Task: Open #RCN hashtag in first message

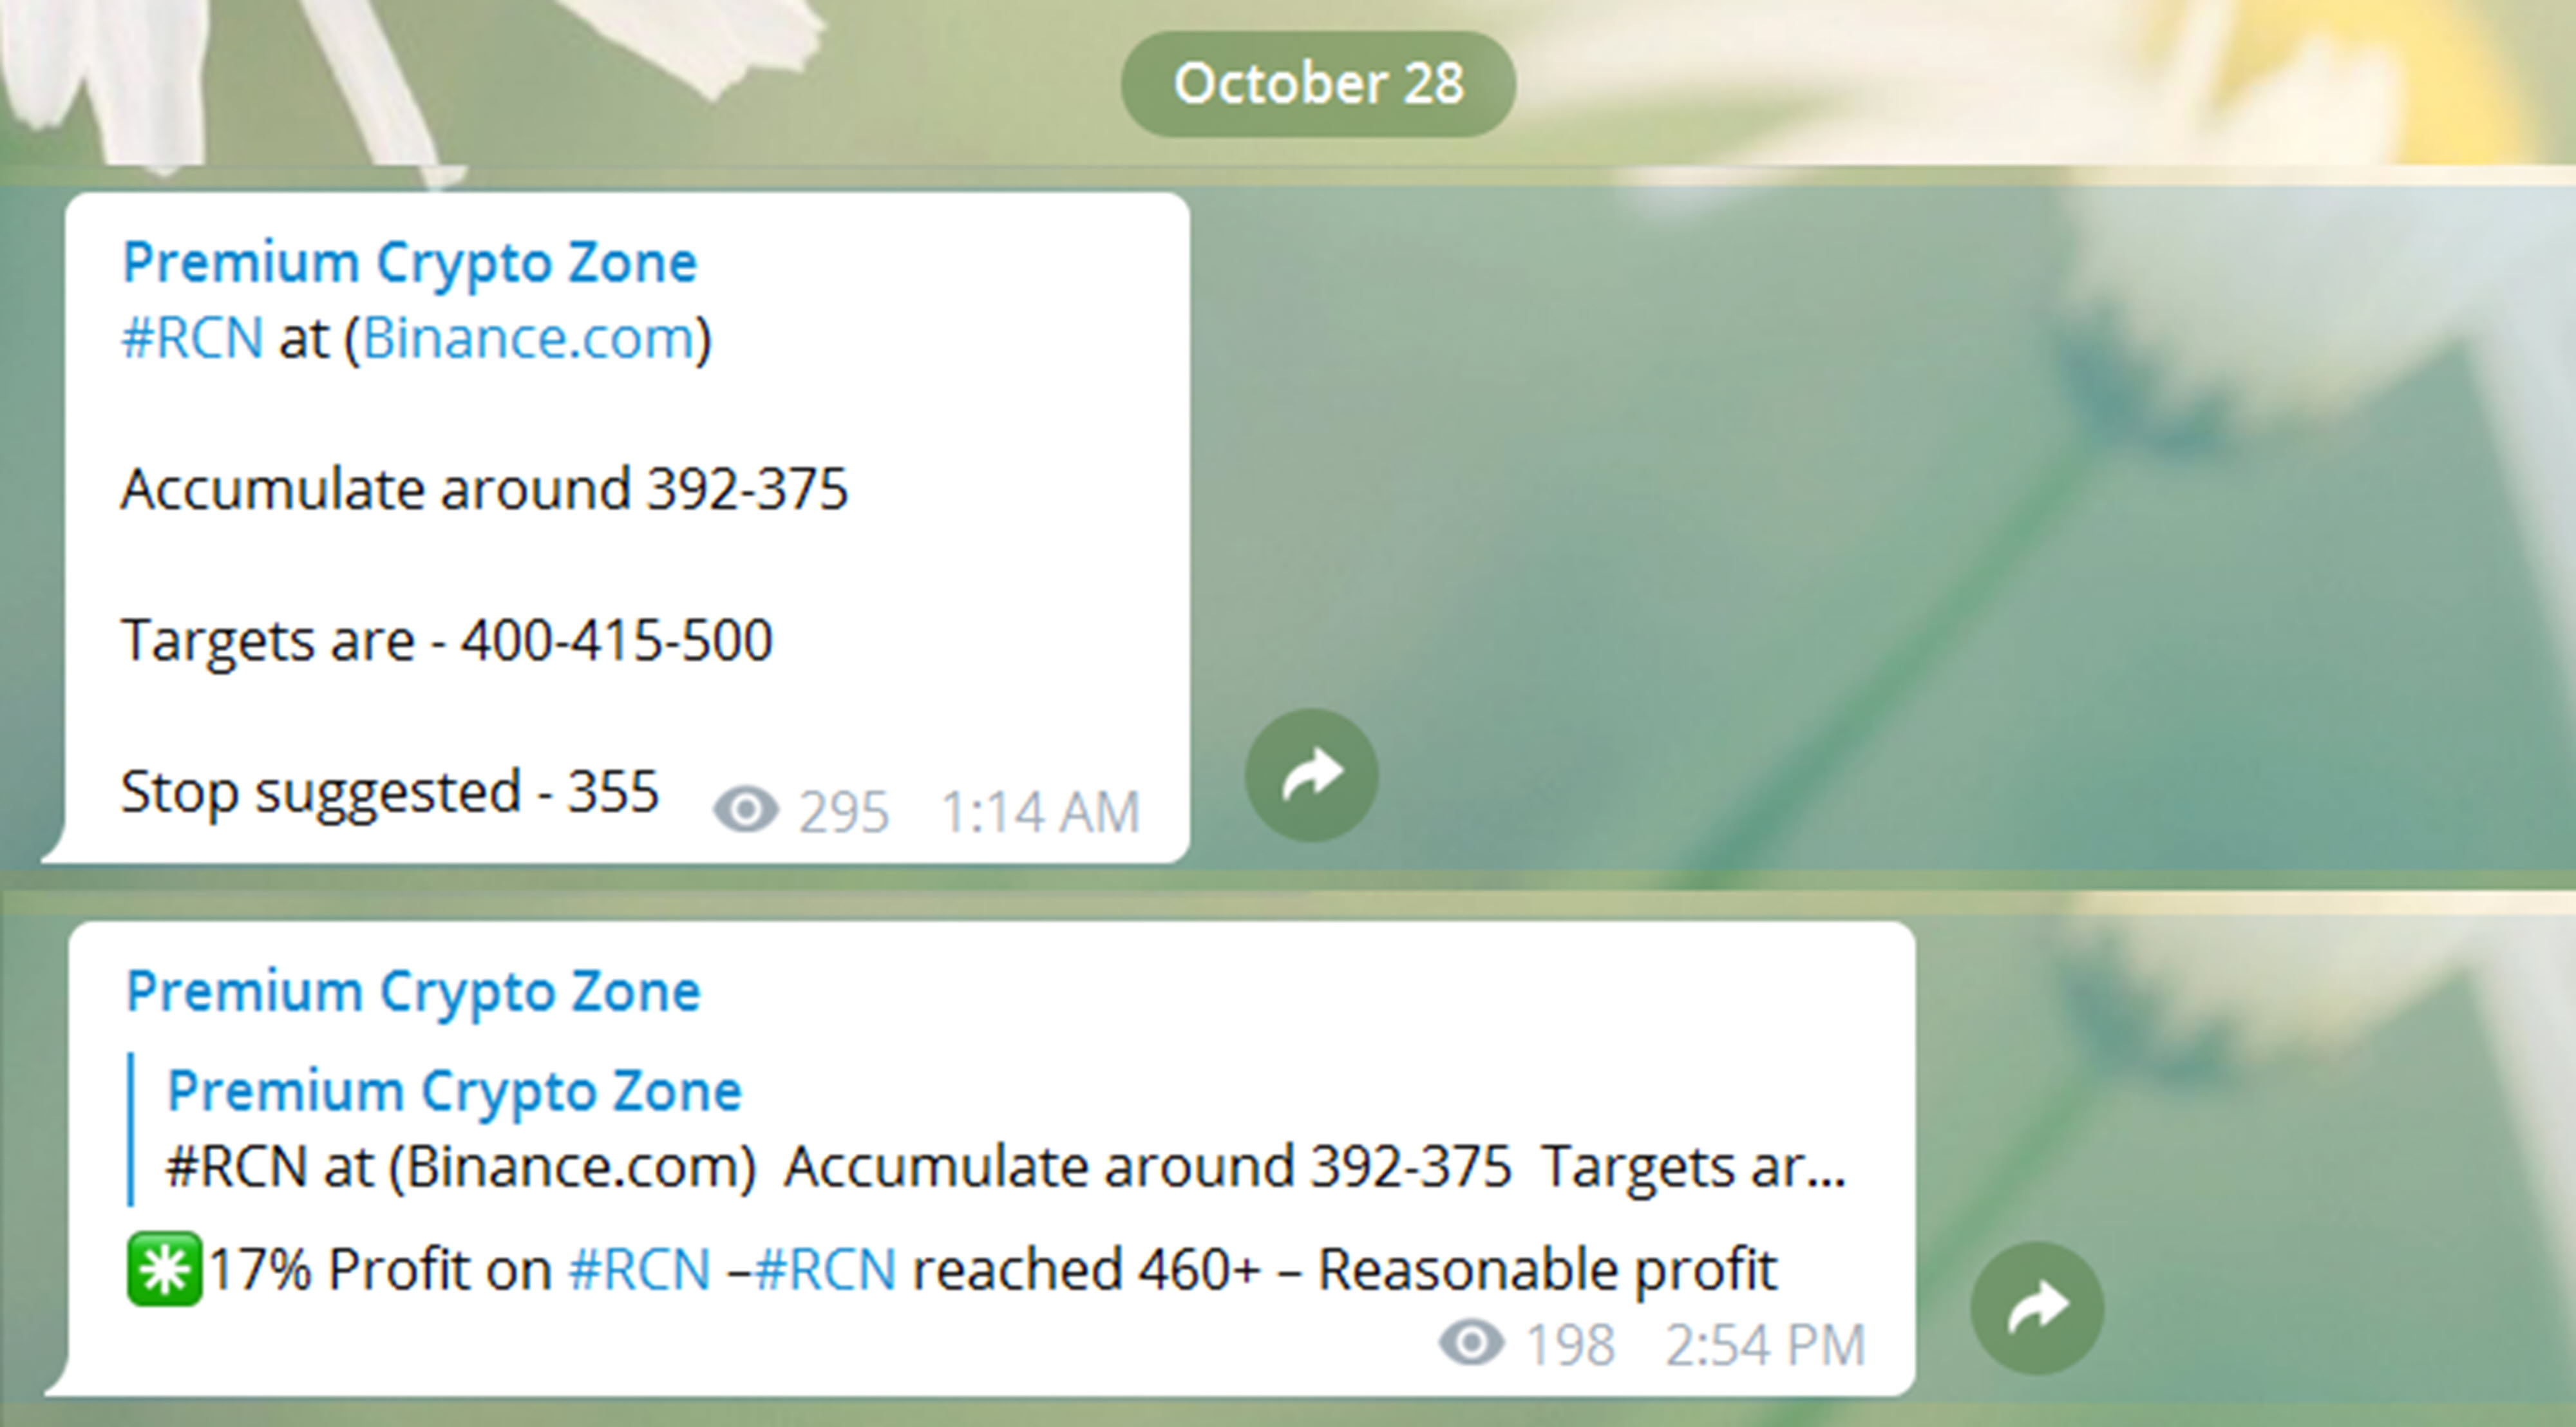Action: tap(192, 338)
